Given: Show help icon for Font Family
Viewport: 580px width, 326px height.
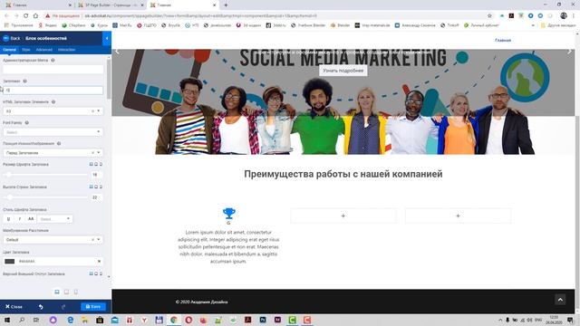Looking at the screenshot, I should tap(26, 122).
